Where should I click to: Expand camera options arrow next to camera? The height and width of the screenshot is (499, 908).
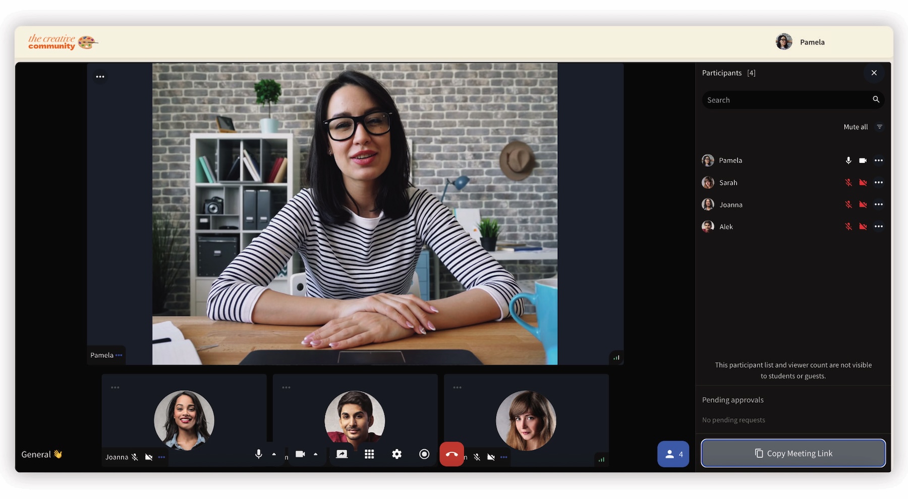316,454
